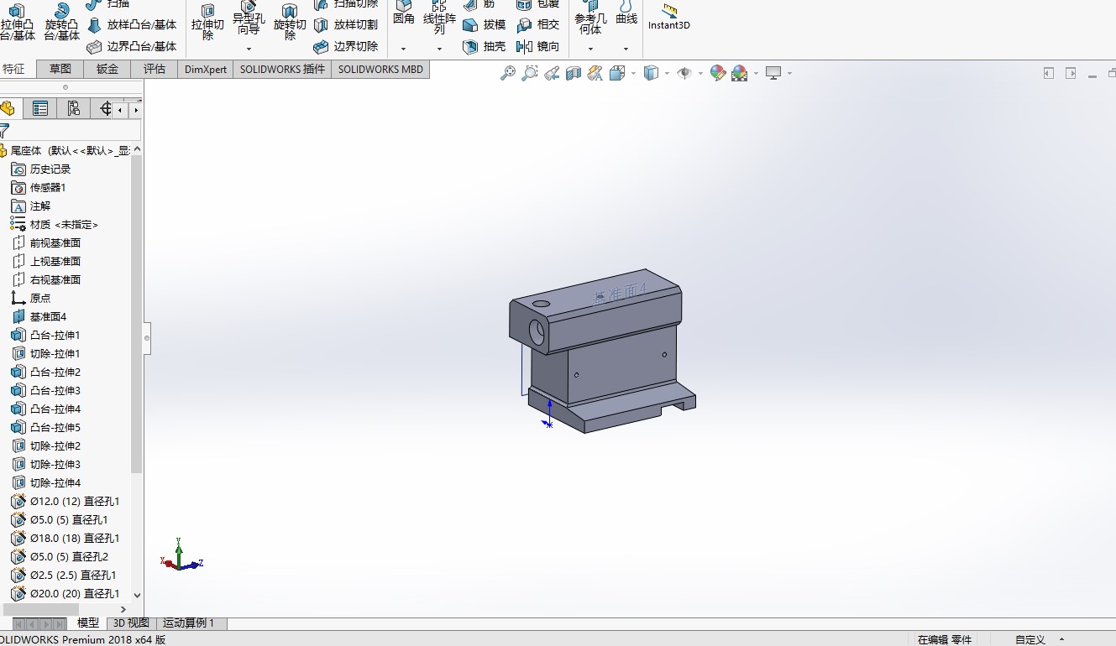1116x646 pixels.
Task: Select the Linear Pattern (线性阵列) tool
Action: coord(439,18)
